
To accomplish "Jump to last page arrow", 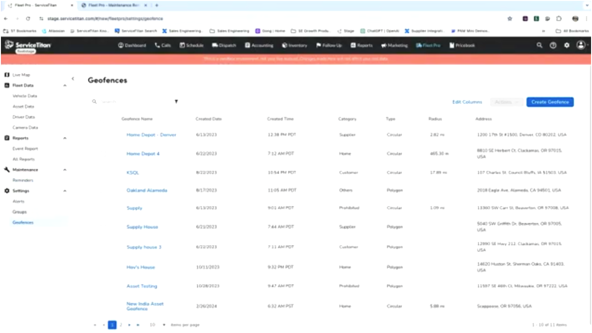I will [x=137, y=325].
